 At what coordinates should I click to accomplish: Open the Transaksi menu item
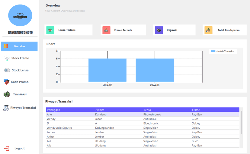coord(20,94)
